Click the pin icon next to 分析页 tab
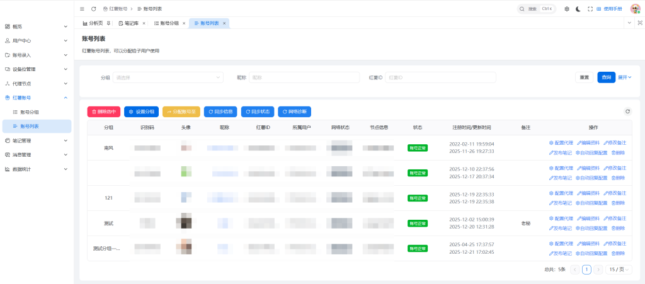645x284 pixels. 108,23
